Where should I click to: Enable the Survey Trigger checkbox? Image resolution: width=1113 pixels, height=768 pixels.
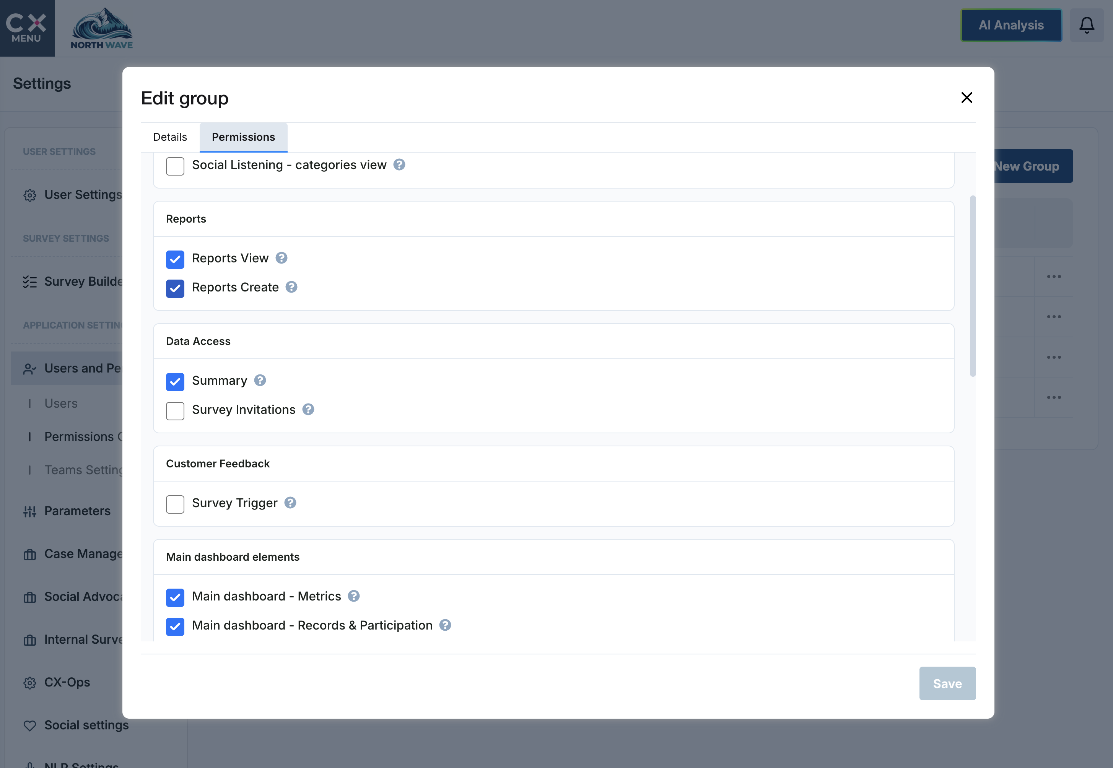pyautogui.click(x=175, y=504)
